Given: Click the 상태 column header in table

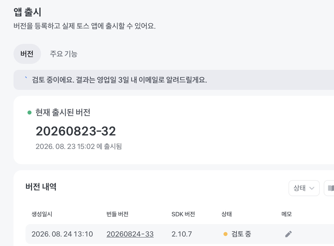Looking at the screenshot, I should [x=226, y=214].
